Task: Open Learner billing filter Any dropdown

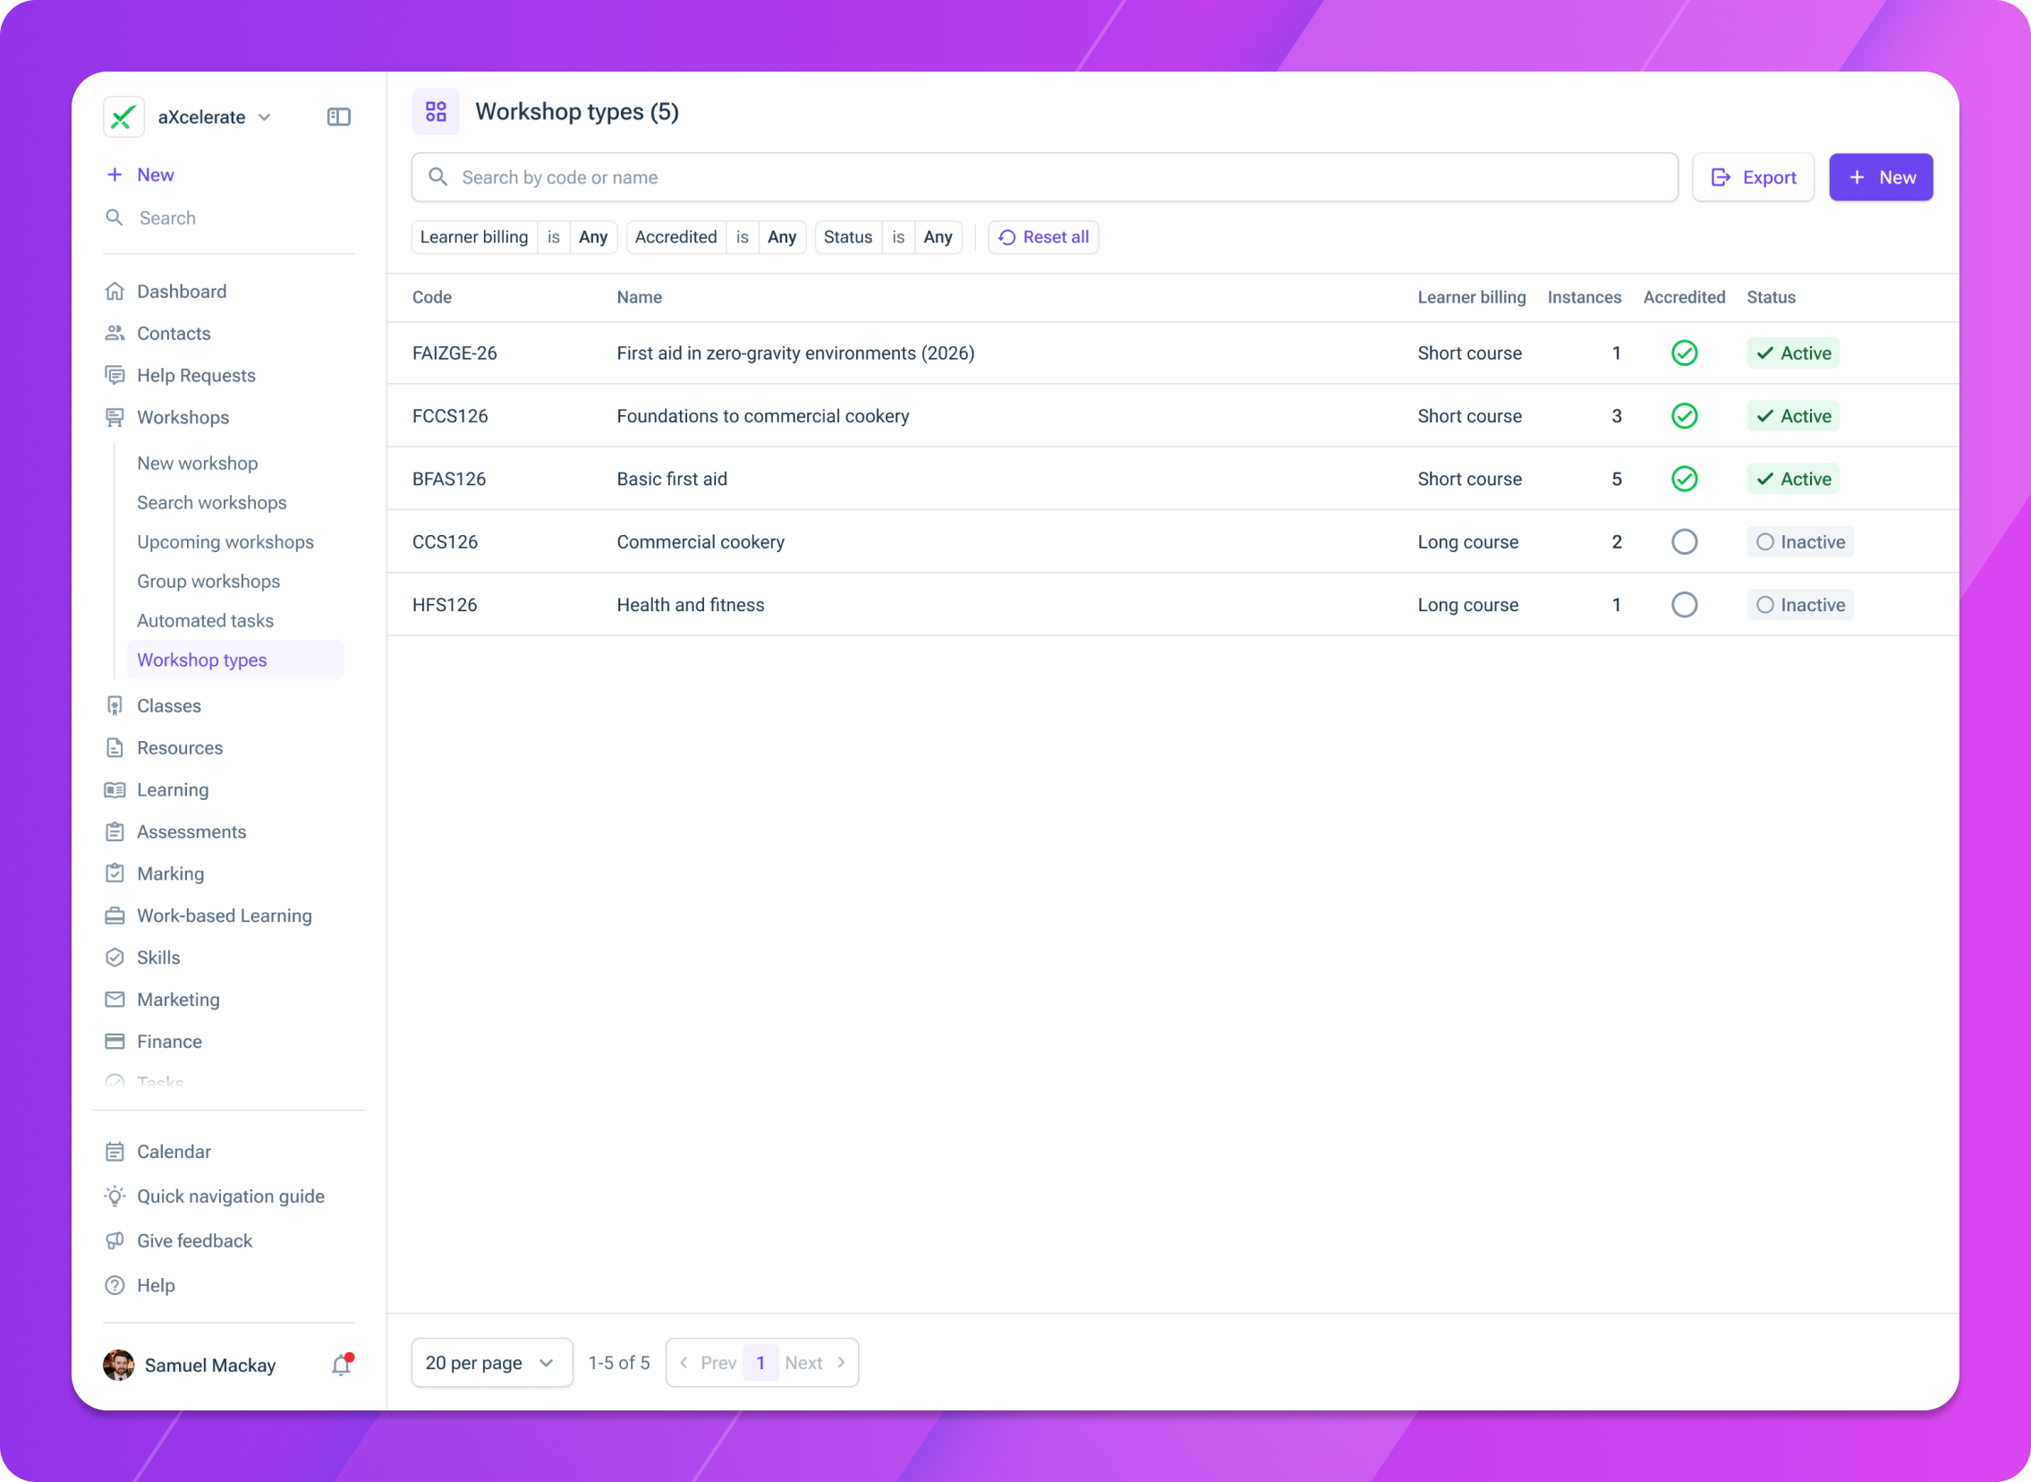Action: tap(592, 238)
